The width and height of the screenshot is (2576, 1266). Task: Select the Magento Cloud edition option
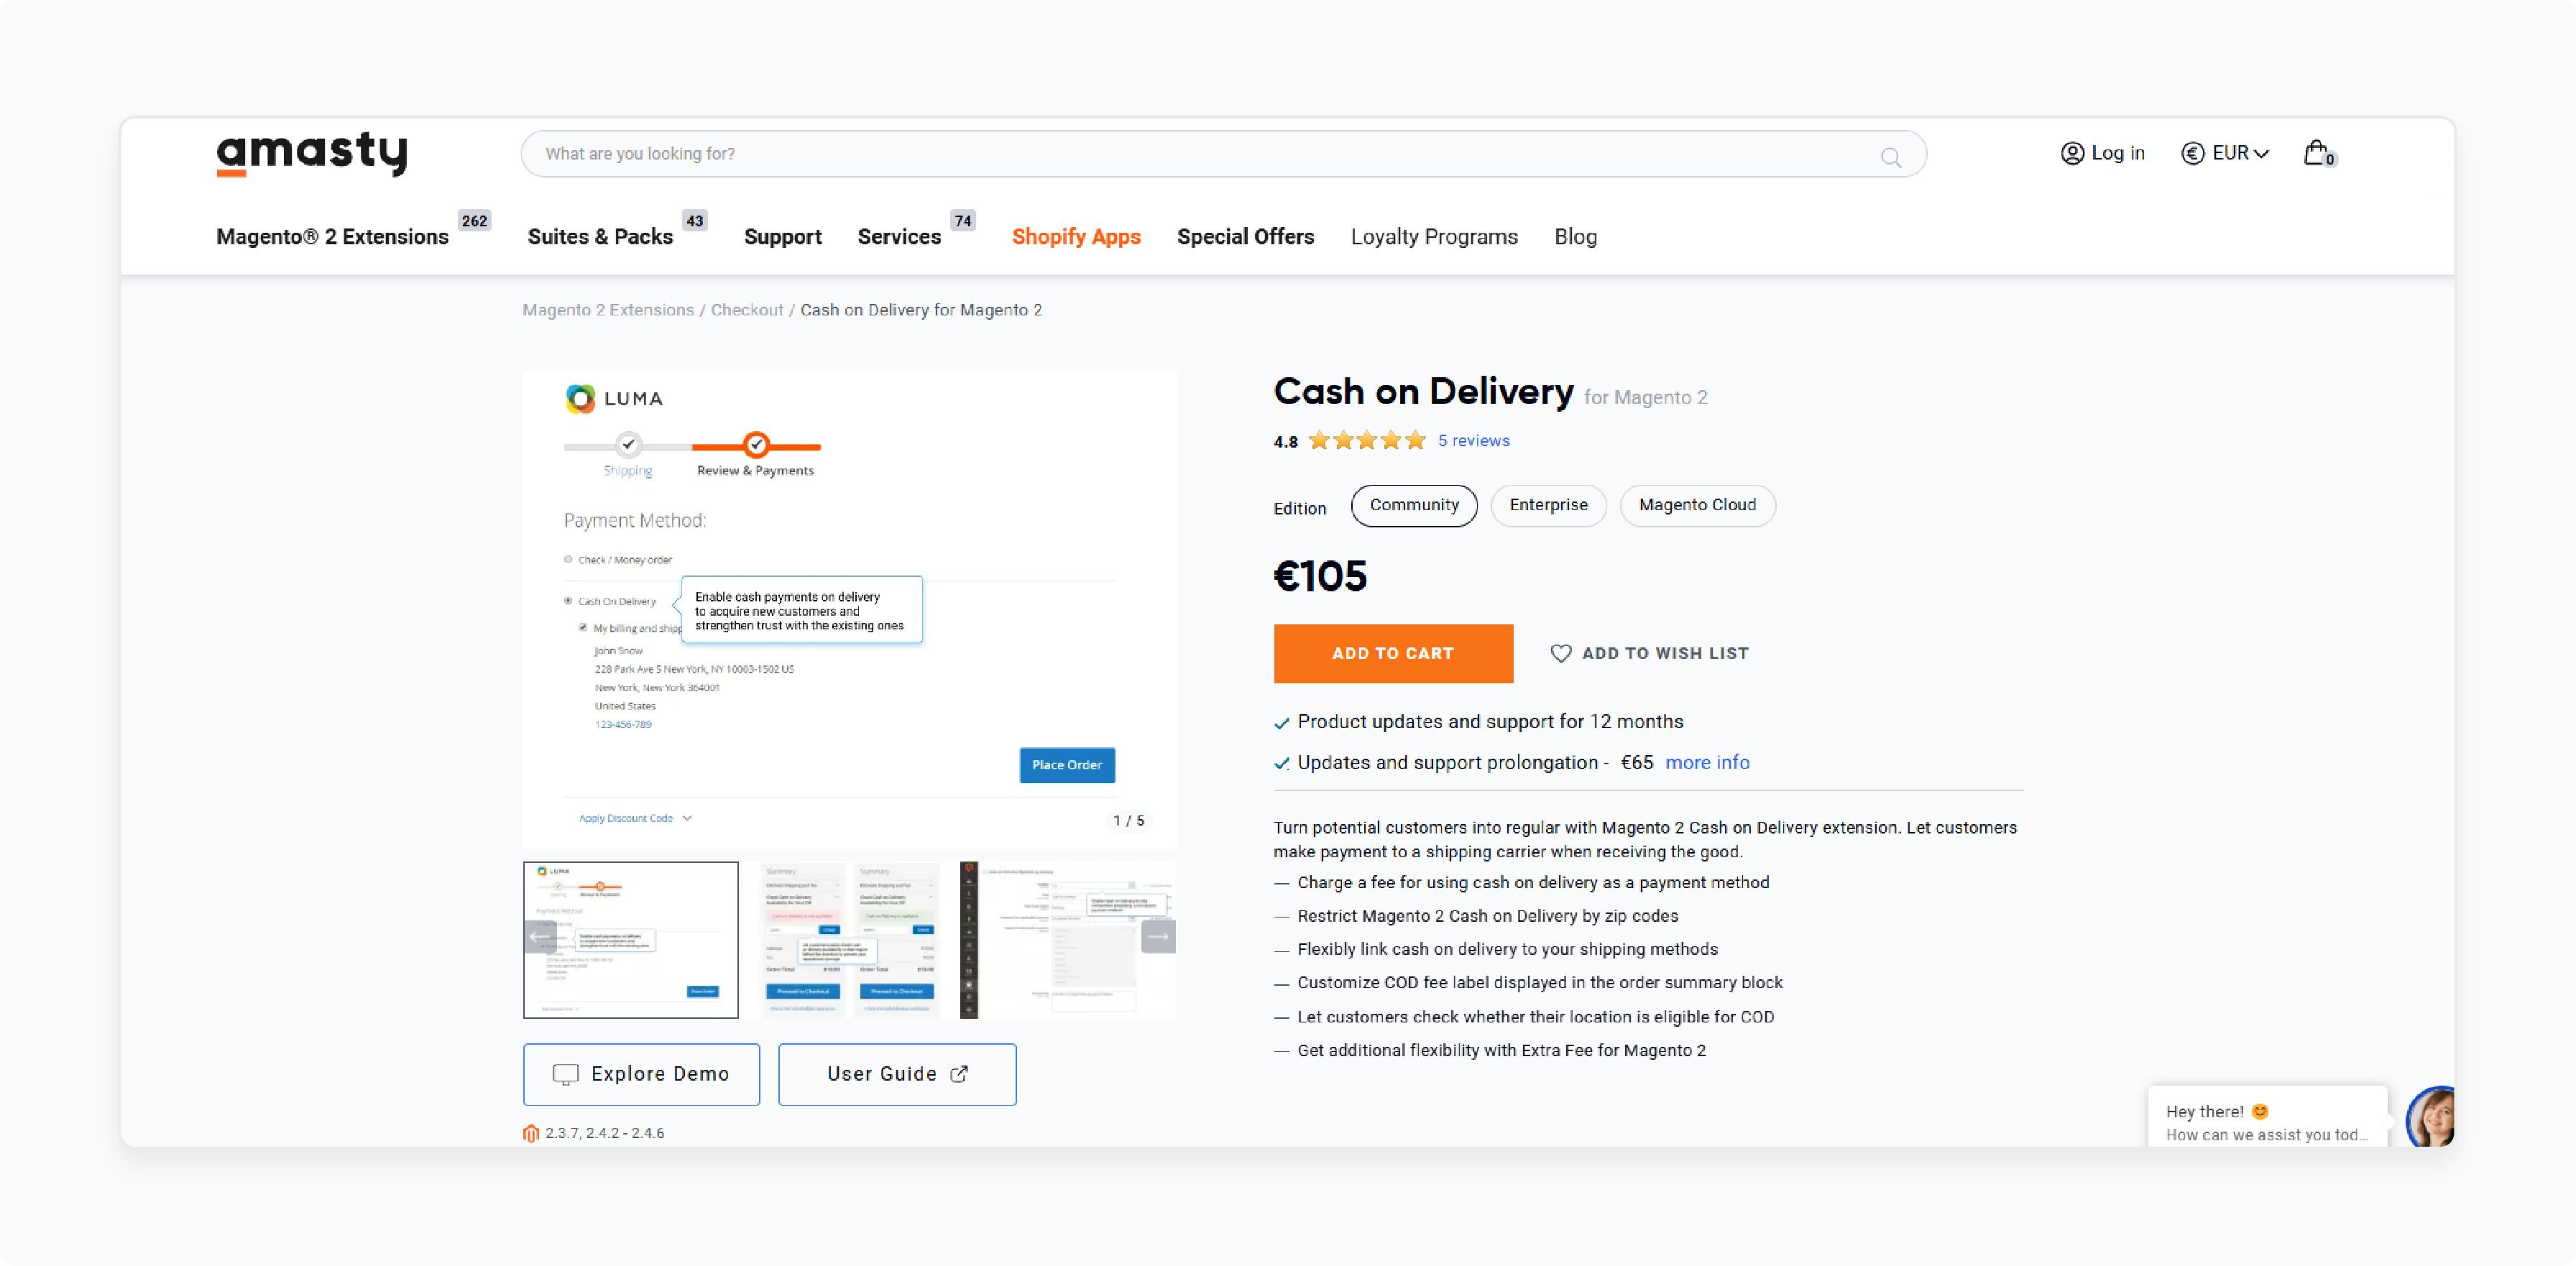coord(1697,506)
